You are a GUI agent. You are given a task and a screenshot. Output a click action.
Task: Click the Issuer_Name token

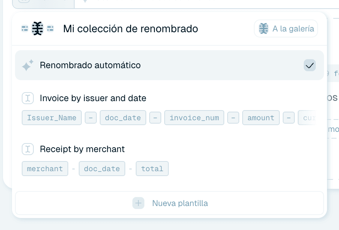point(52,118)
